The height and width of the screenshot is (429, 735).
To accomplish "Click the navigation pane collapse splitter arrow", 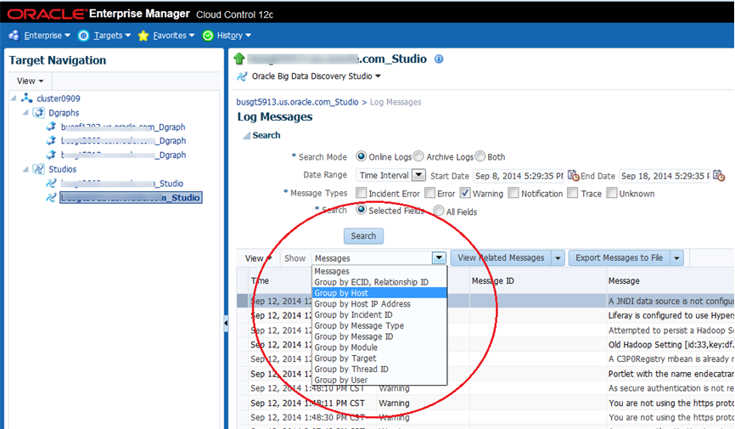I will click(226, 324).
